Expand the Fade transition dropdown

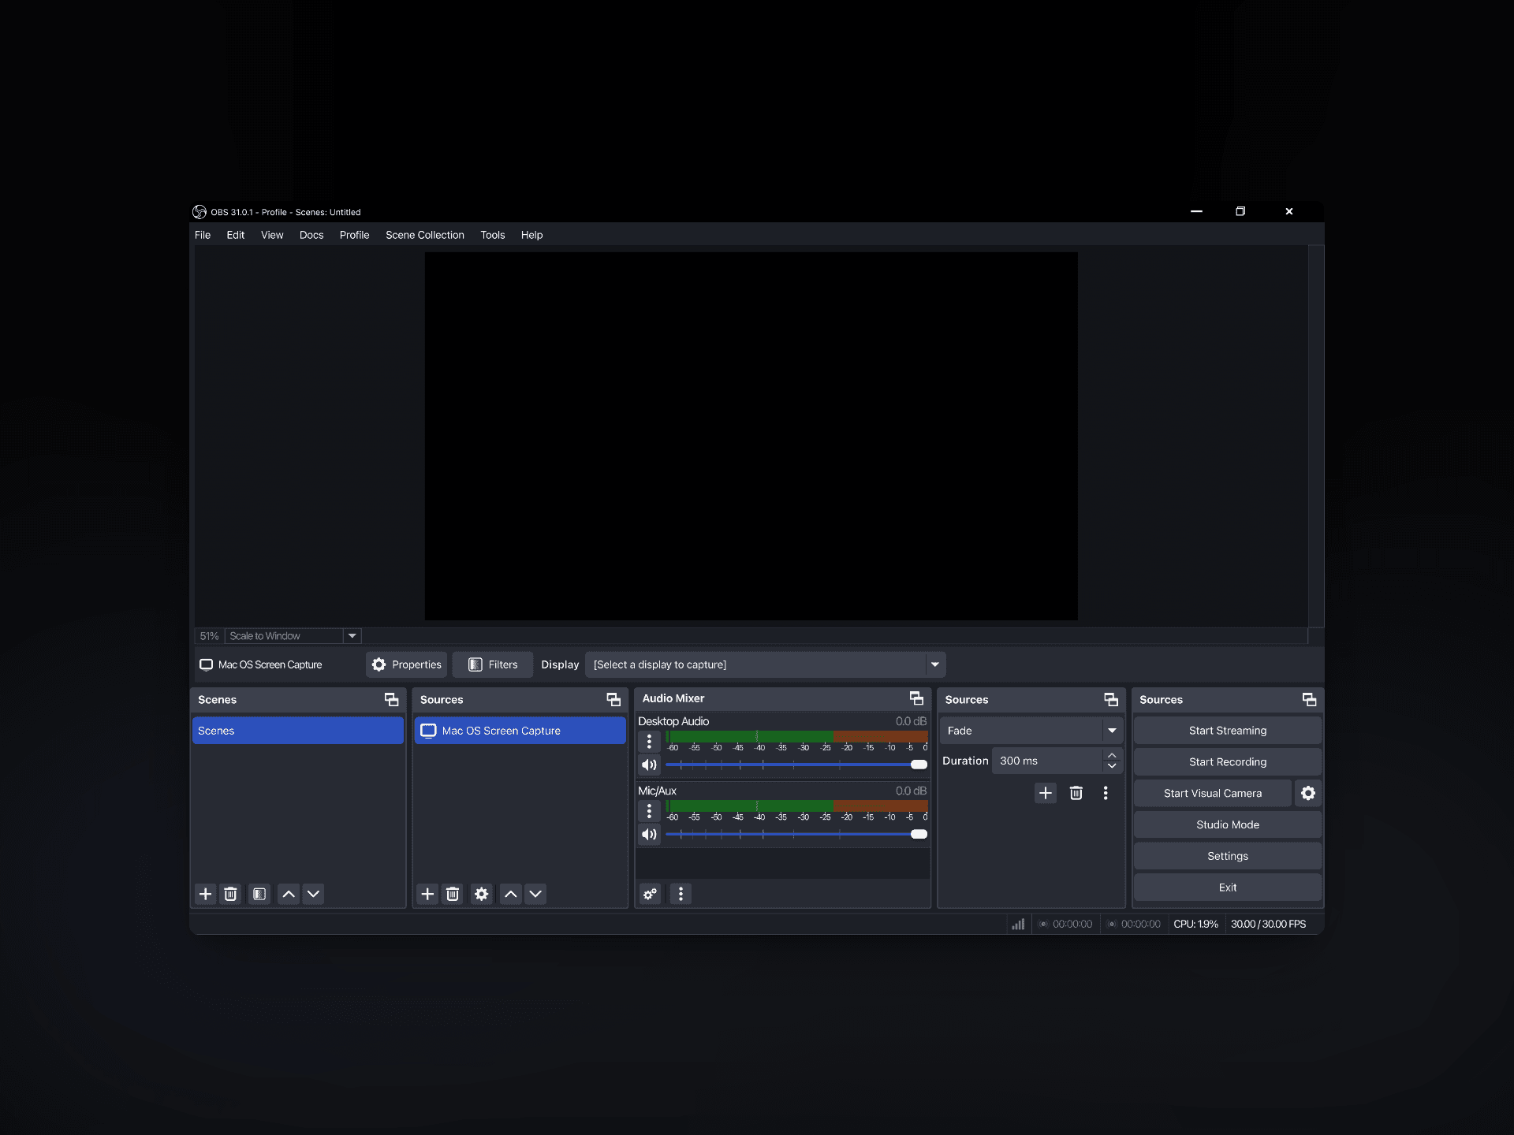[1112, 731]
